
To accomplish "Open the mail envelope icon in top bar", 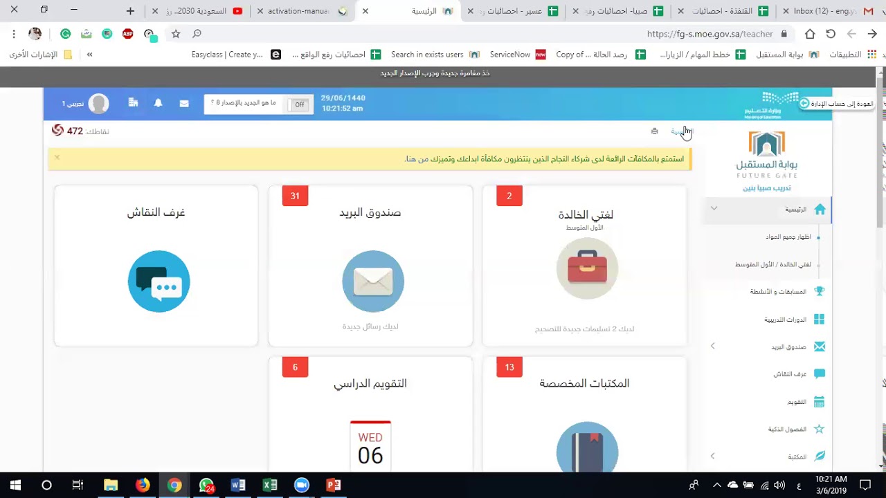I will tap(184, 104).
